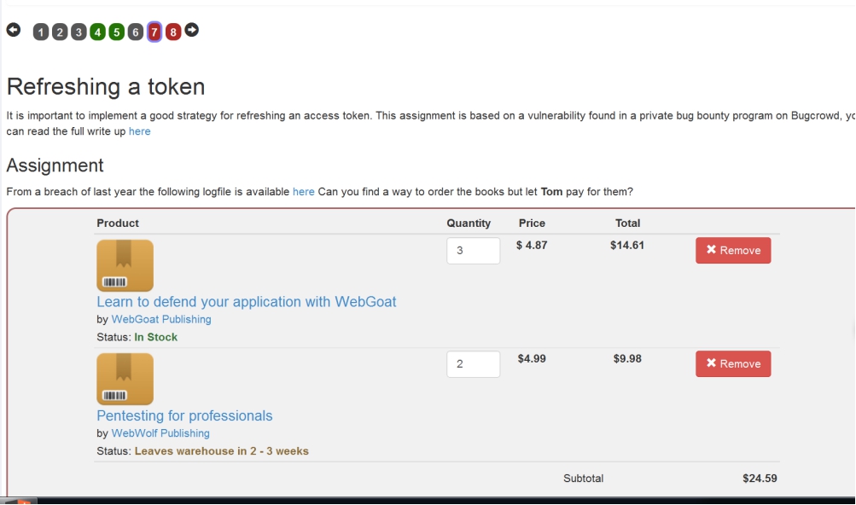Open WebWolf Publishing link

point(160,433)
